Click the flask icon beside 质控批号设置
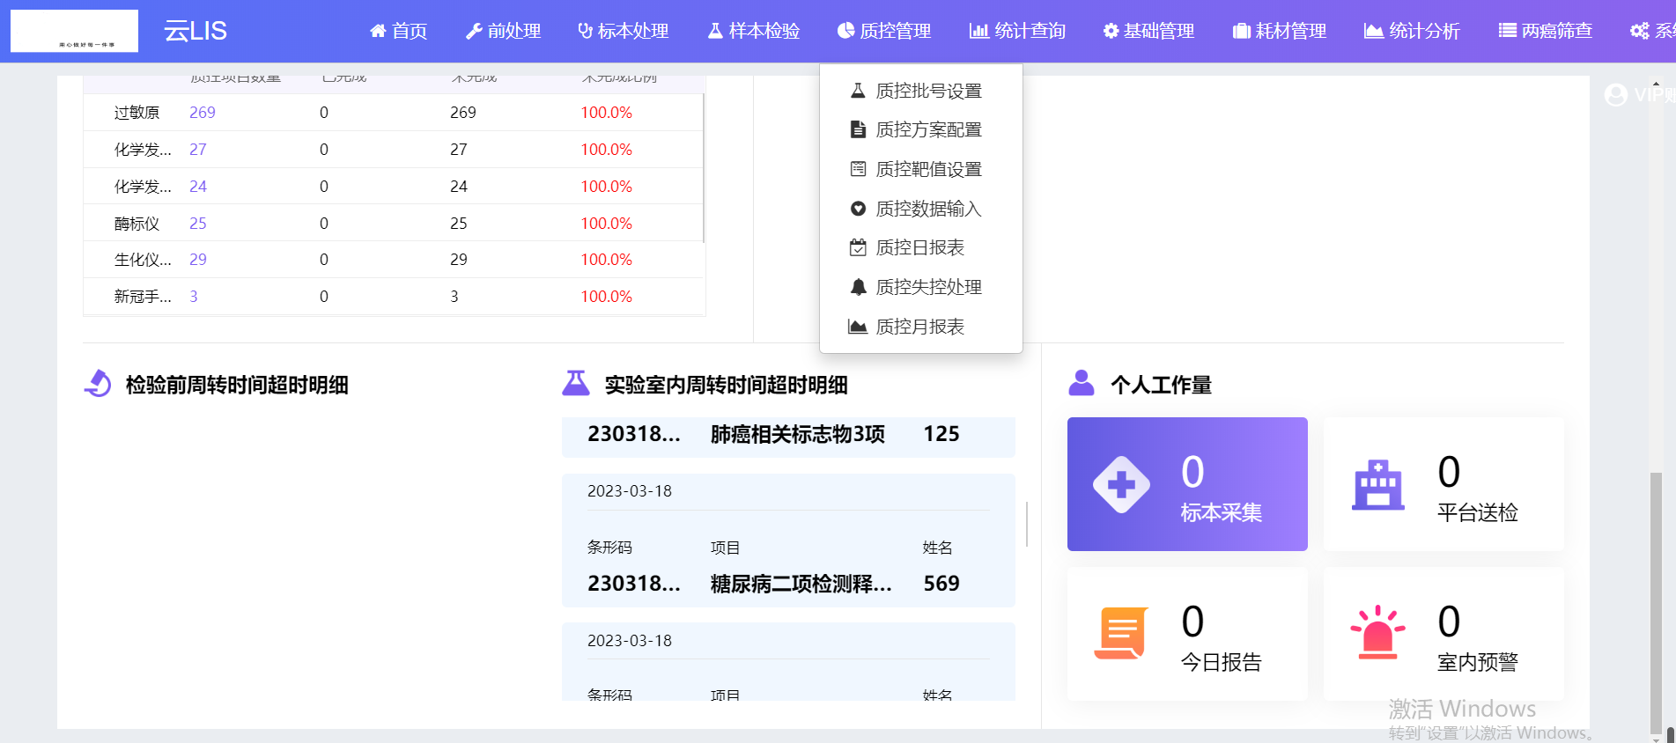This screenshot has width=1676, height=743. point(858,91)
